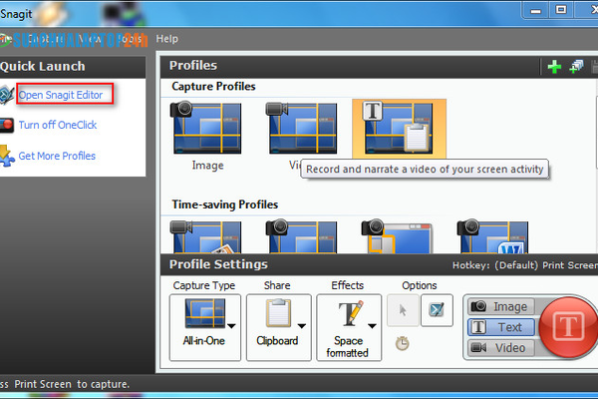Click Turn off OneClick link
Image resolution: width=598 pixels, height=399 pixels.
58,125
